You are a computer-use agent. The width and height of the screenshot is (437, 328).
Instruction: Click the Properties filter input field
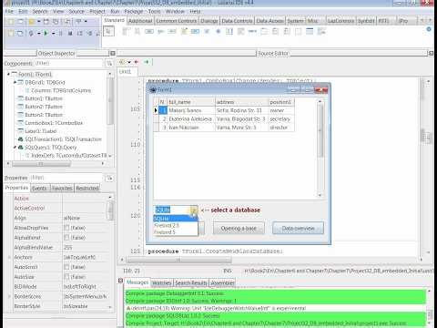click(x=66, y=178)
